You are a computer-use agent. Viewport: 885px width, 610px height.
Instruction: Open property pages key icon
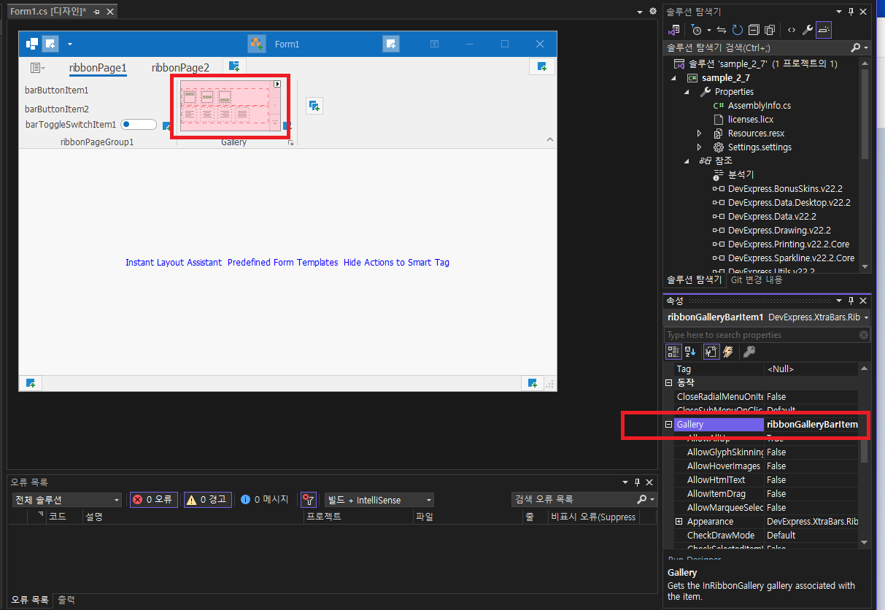(x=749, y=352)
